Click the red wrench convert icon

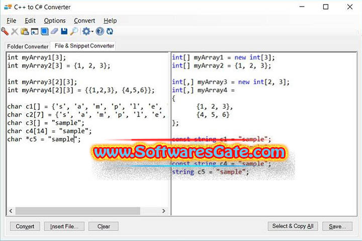5,31
